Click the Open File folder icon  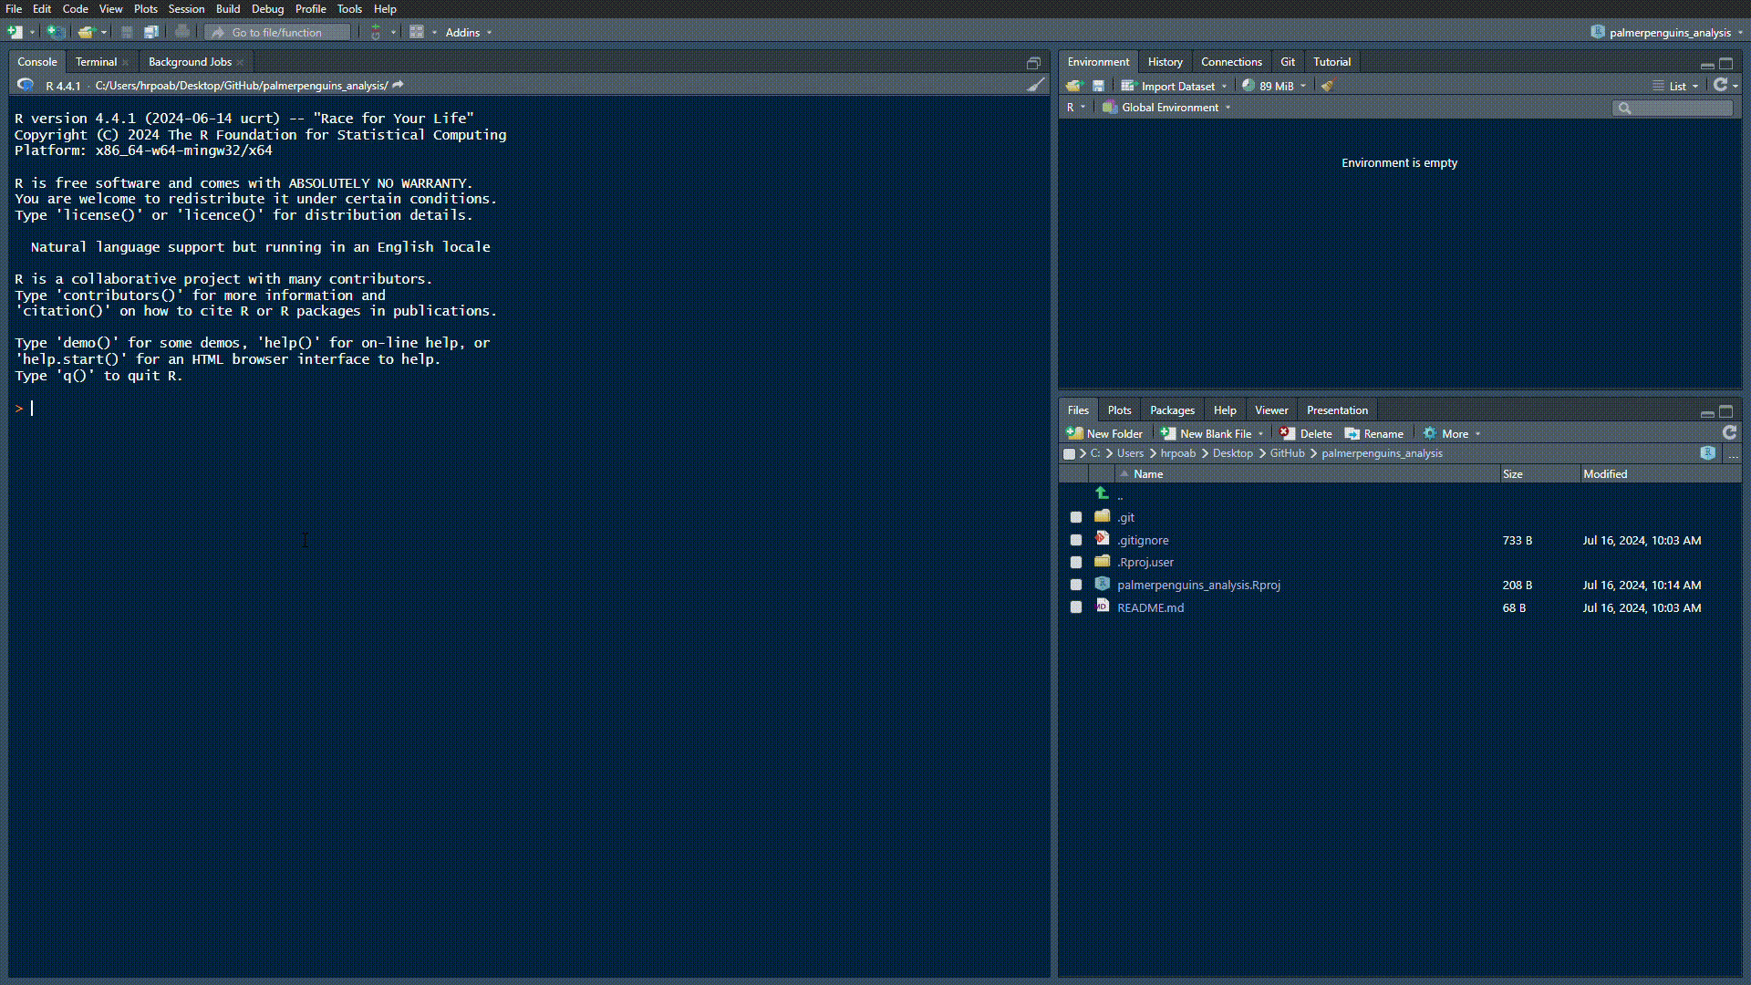(x=86, y=32)
